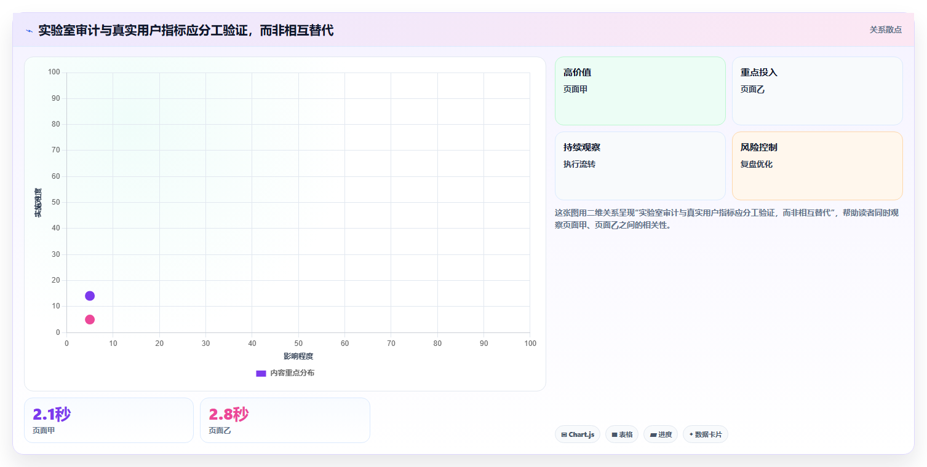Select the 风险控制 card
This screenshot has width=927, height=467.
coord(818,166)
